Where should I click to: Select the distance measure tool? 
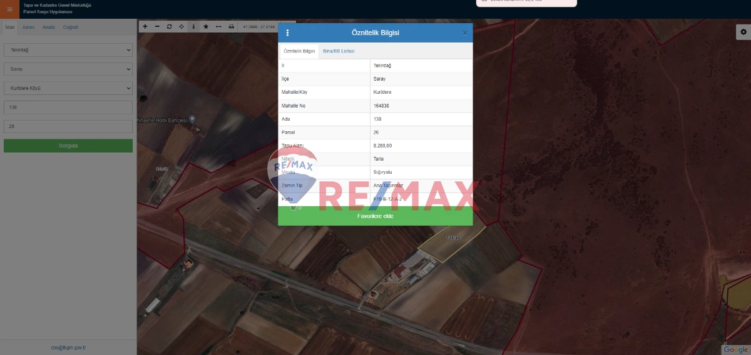click(218, 26)
